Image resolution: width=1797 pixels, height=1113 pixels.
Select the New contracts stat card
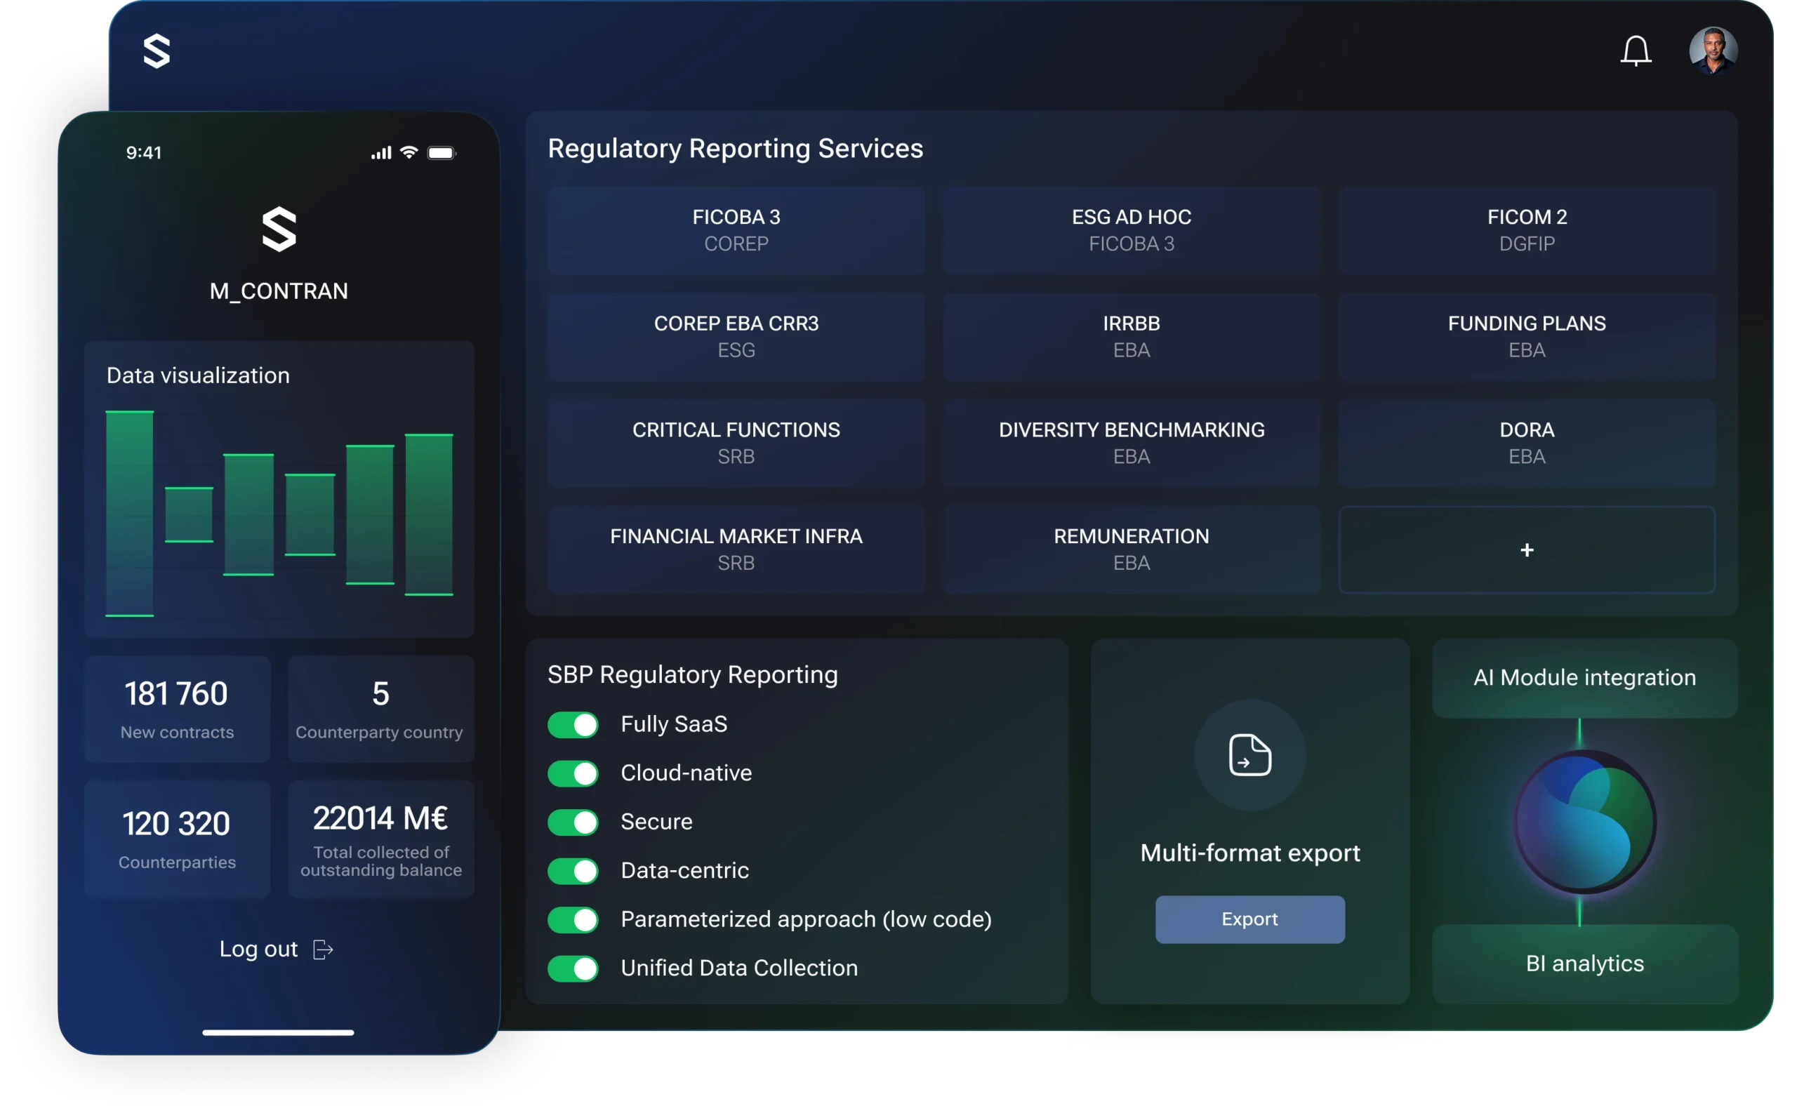(x=177, y=709)
